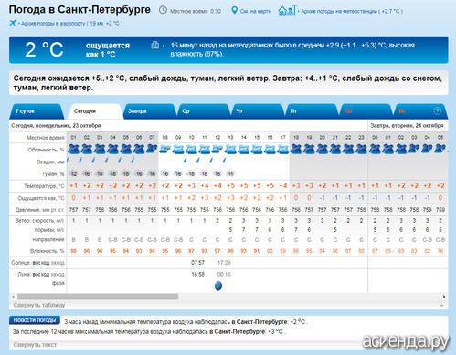Click the moon phase icon
Viewport: 456px width, 355px height.
point(218,286)
